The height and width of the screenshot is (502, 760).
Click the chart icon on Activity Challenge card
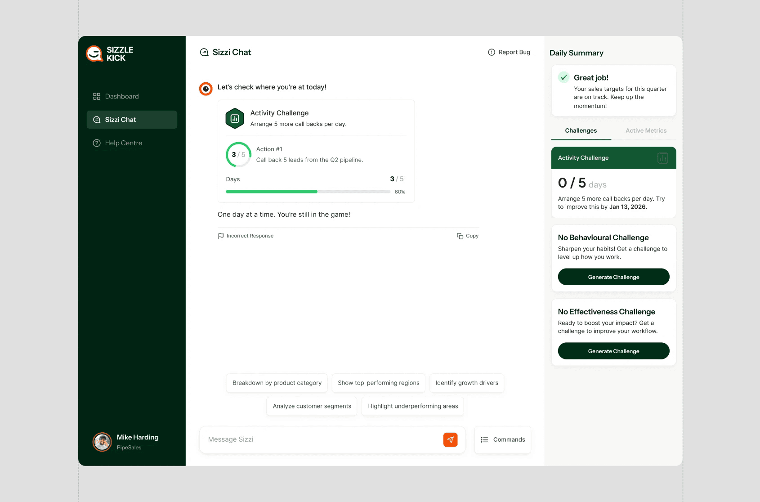662,158
